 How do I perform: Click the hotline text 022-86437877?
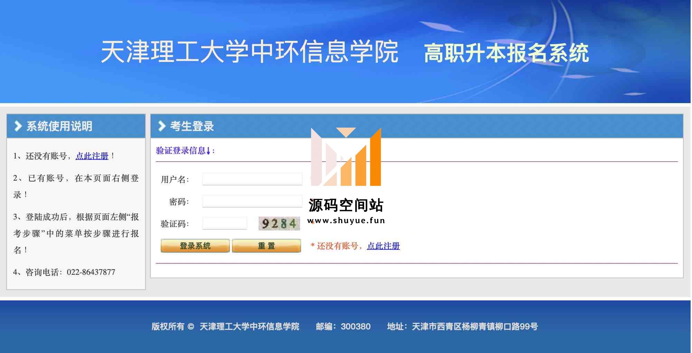[91, 272]
